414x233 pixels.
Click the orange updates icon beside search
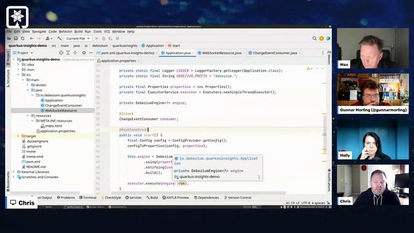pyautogui.click(x=321, y=38)
